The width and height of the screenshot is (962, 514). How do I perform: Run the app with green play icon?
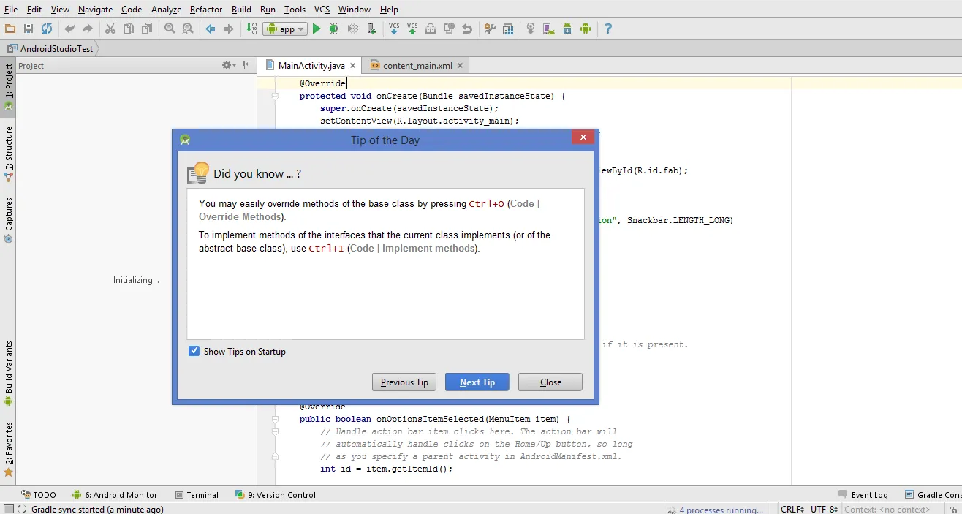click(x=317, y=29)
